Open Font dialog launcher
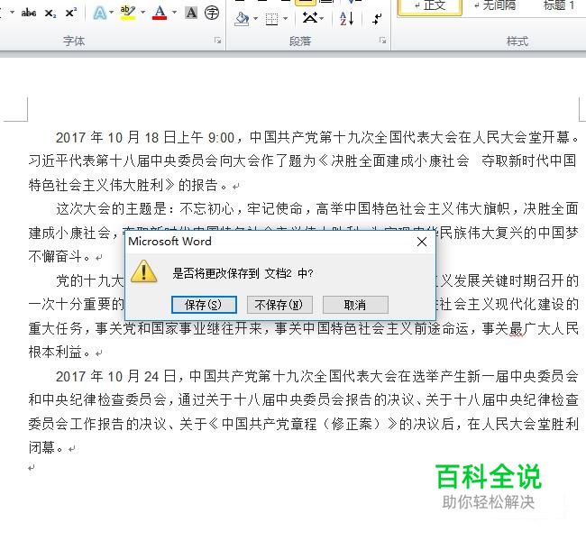This screenshot has height=541, width=586. tap(217, 41)
